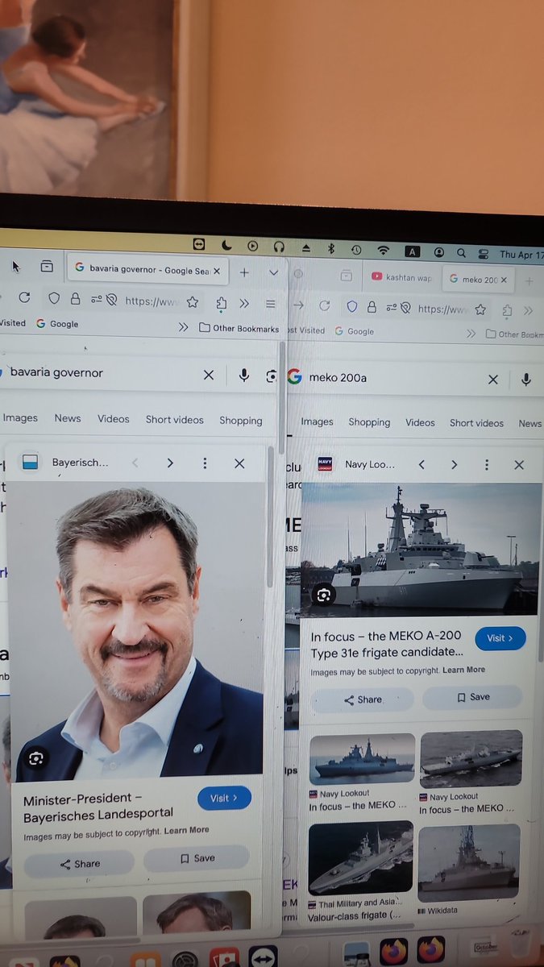Go to next image in Navy Lookout panel
This screenshot has height=967, width=544.
tap(455, 465)
